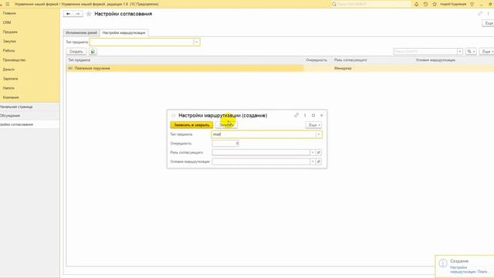Click Роль согласующего input in dialog
The image size is (494, 278).
[x=261, y=153]
